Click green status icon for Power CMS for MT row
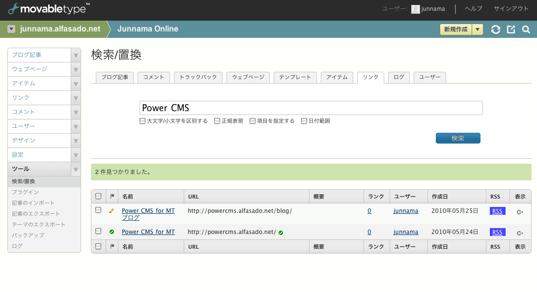Screen dimensions: 537x292 (112, 232)
